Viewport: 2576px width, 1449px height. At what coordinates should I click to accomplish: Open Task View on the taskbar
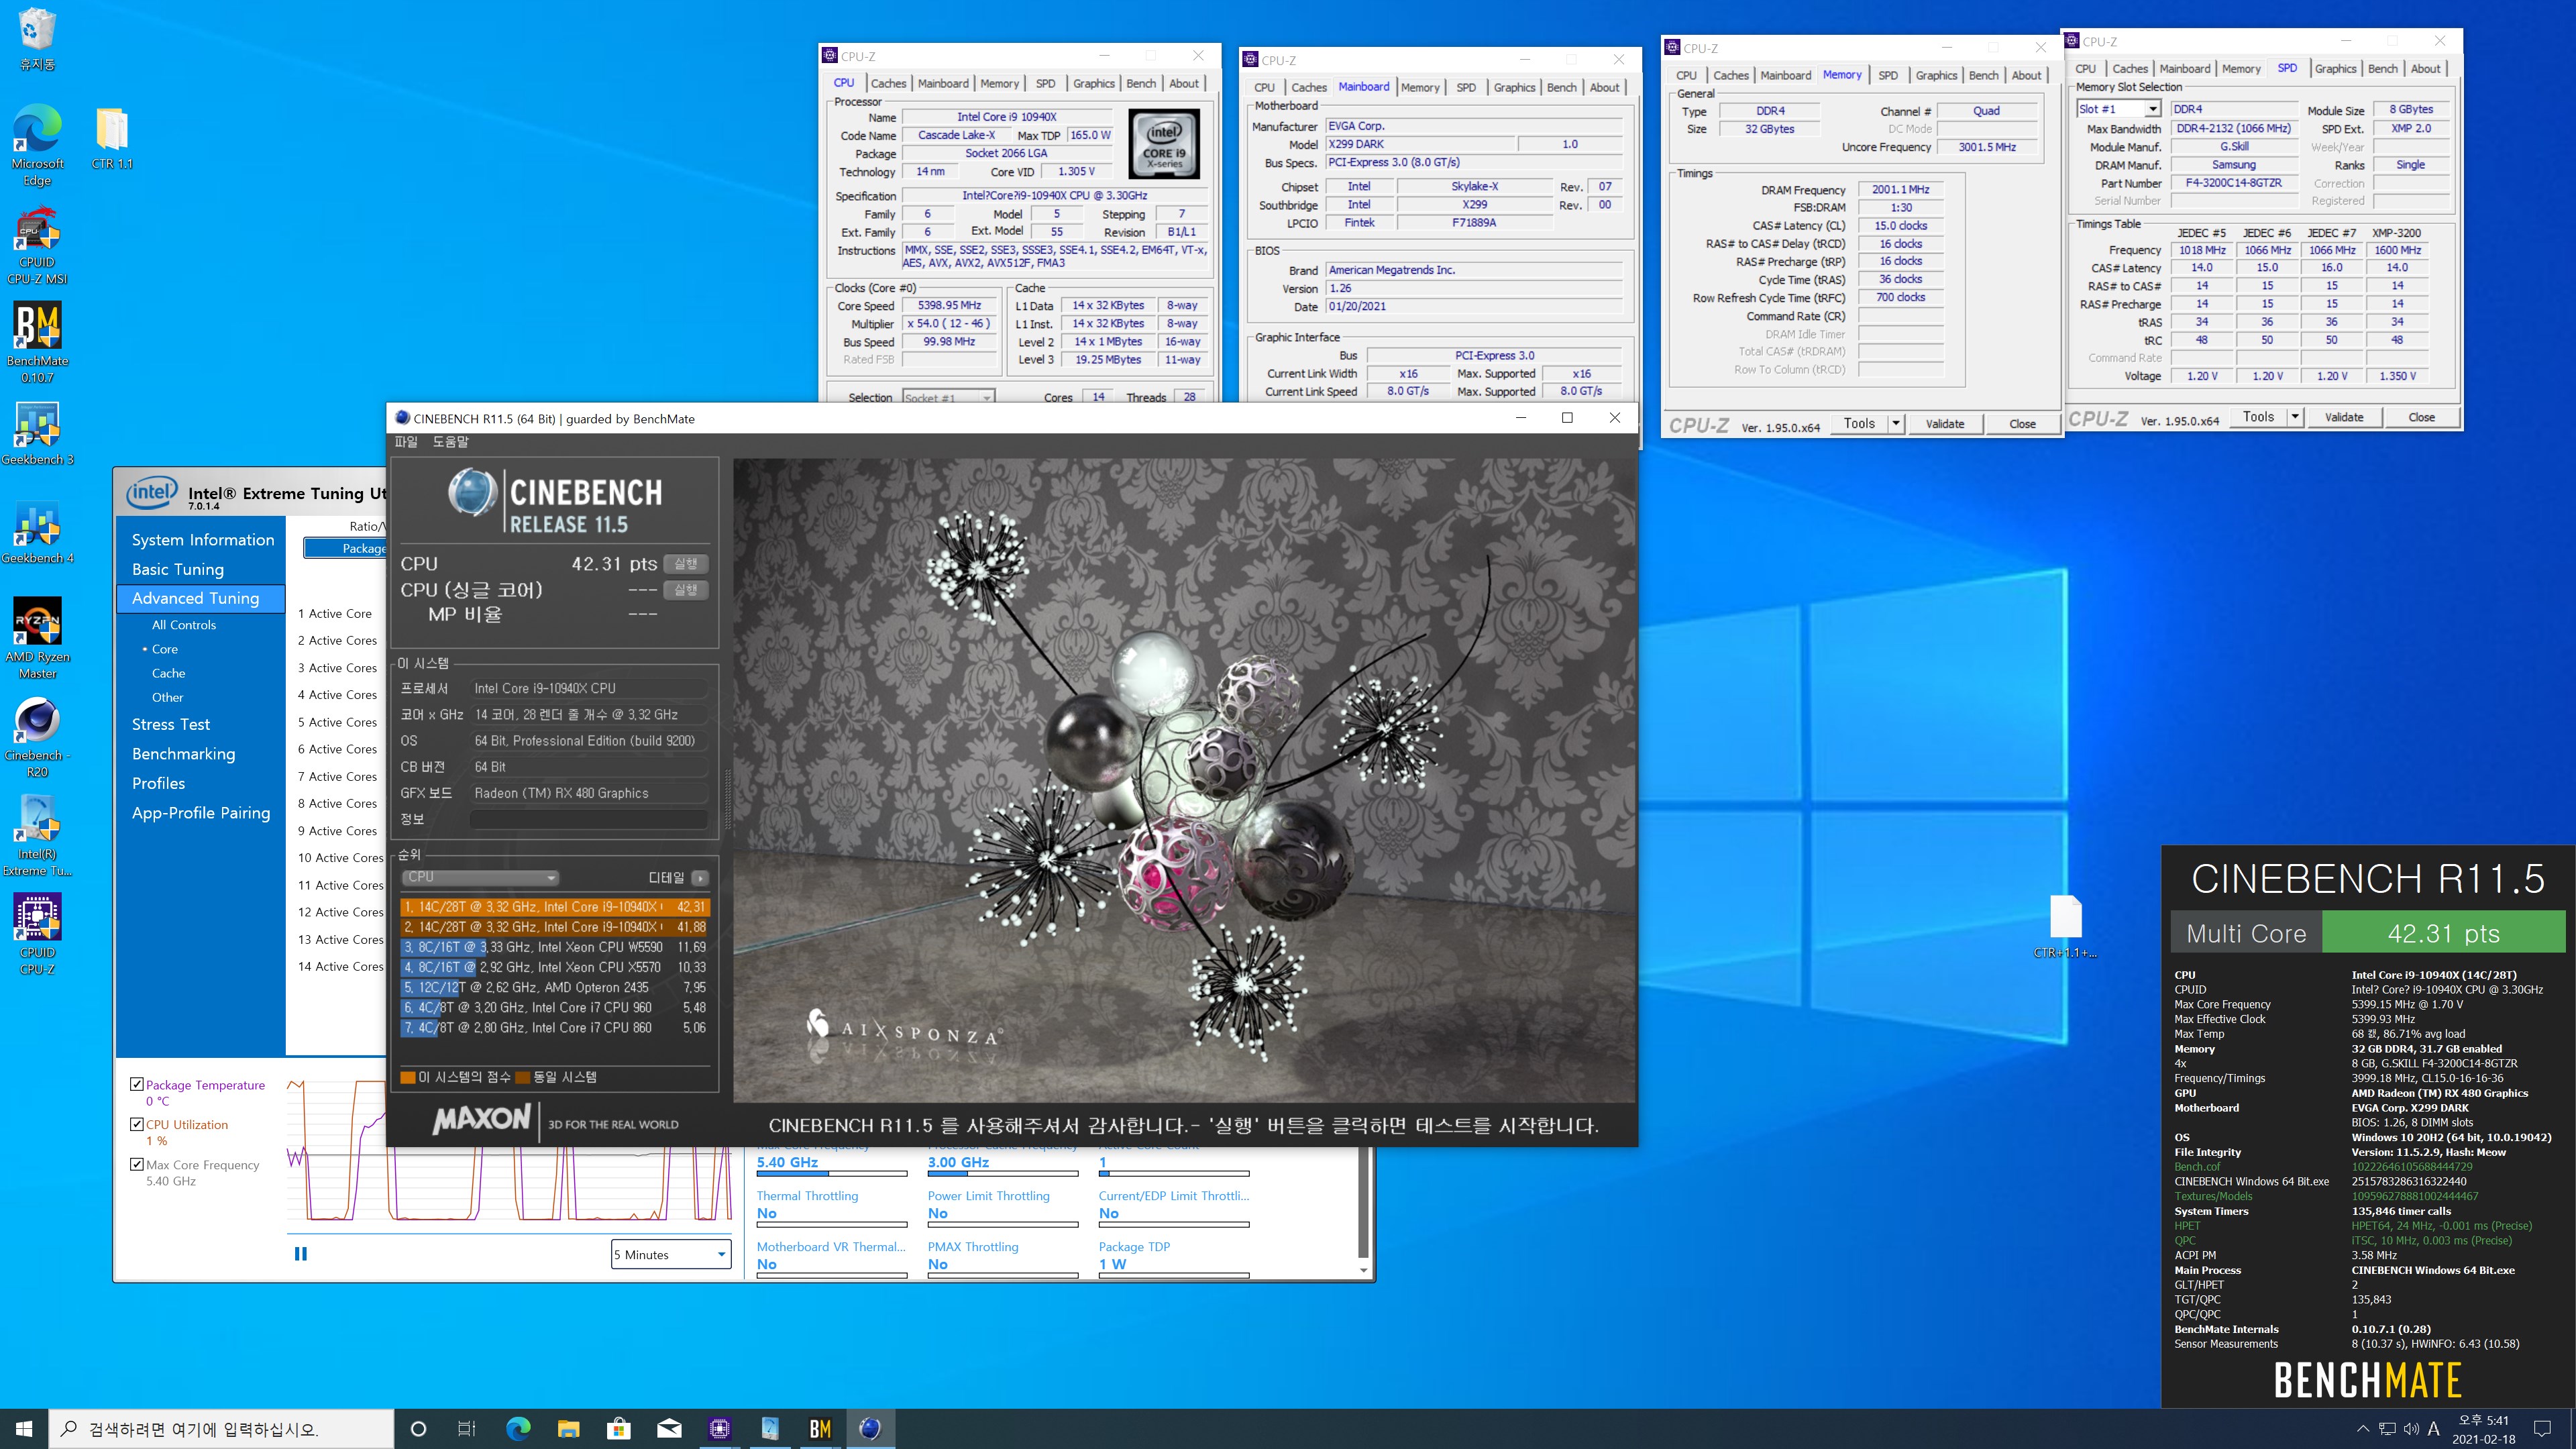(467, 1429)
